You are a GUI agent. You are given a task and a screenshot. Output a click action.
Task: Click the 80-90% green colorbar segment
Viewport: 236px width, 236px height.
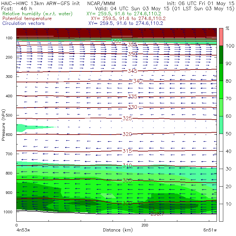[221, 72]
